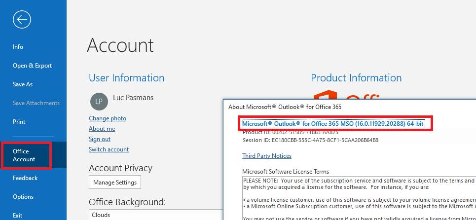Click the back arrow circle icon

(x=22, y=20)
